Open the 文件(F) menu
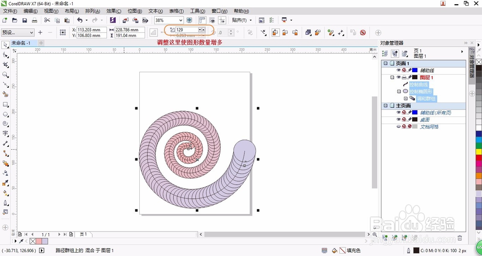482x256 pixels. point(10,11)
